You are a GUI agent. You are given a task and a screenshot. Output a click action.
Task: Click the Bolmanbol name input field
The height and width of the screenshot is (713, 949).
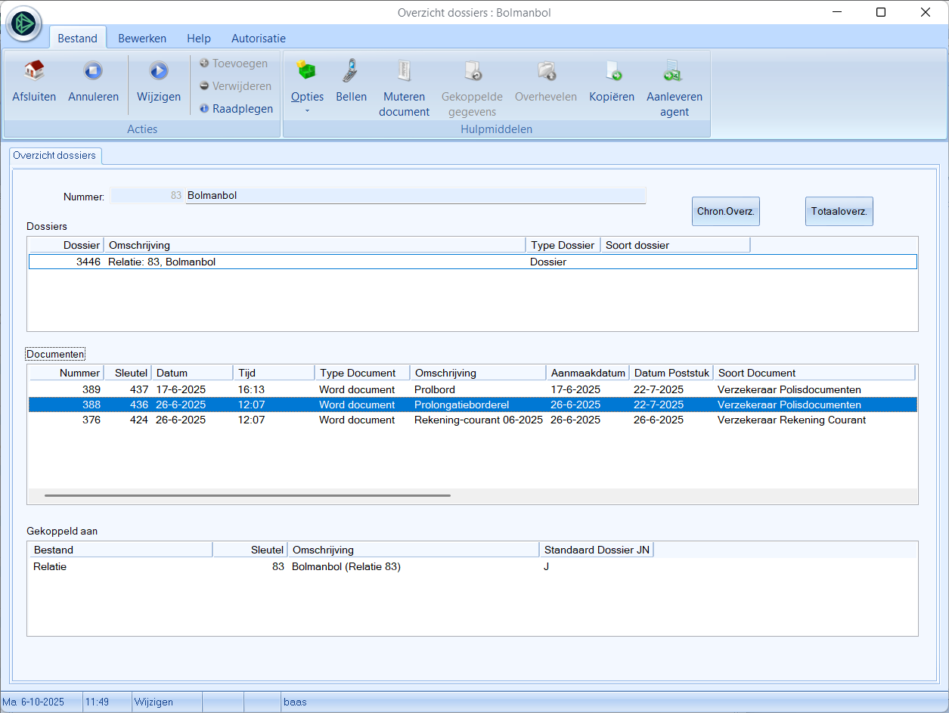pyautogui.click(x=415, y=196)
